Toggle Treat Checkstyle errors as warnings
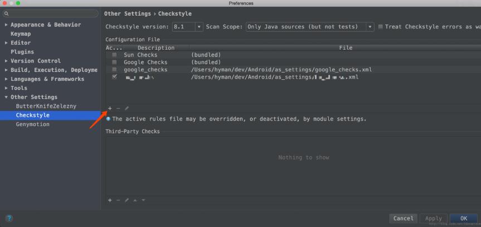Screen dimensions: 481x227 pyautogui.click(x=381, y=27)
